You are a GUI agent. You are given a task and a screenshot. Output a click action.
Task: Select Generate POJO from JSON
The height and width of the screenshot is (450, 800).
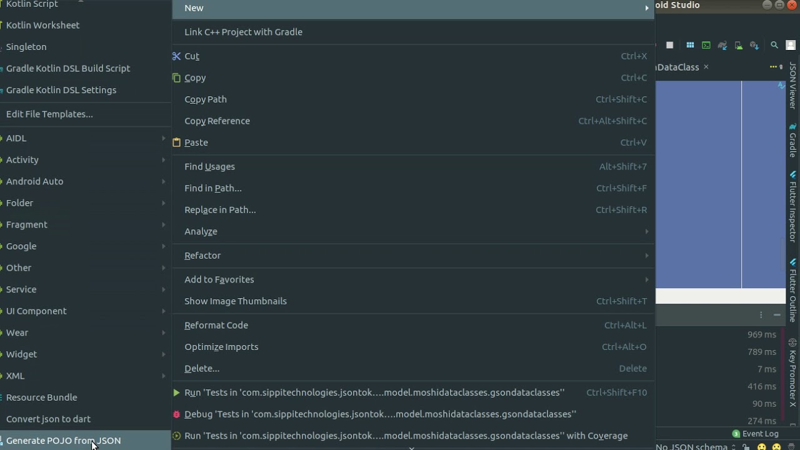[x=63, y=441]
